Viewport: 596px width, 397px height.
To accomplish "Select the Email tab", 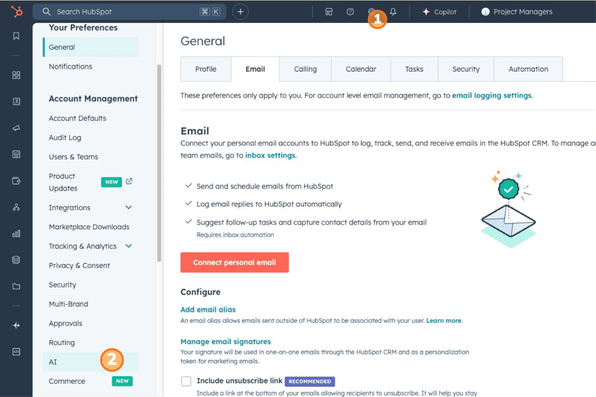I will (x=255, y=69).
